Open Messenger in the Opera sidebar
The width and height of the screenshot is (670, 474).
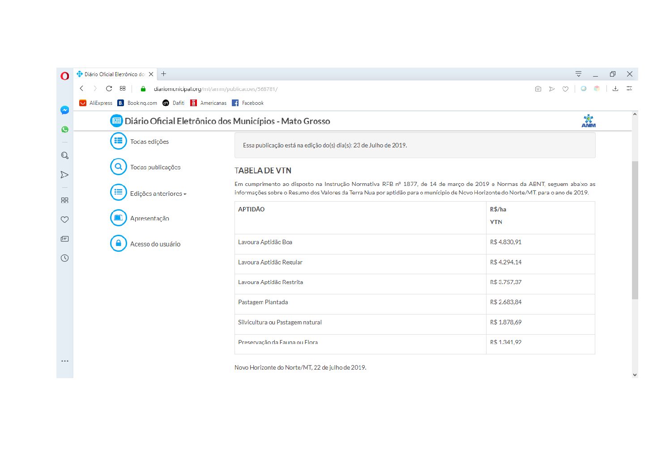pos(64,110)
